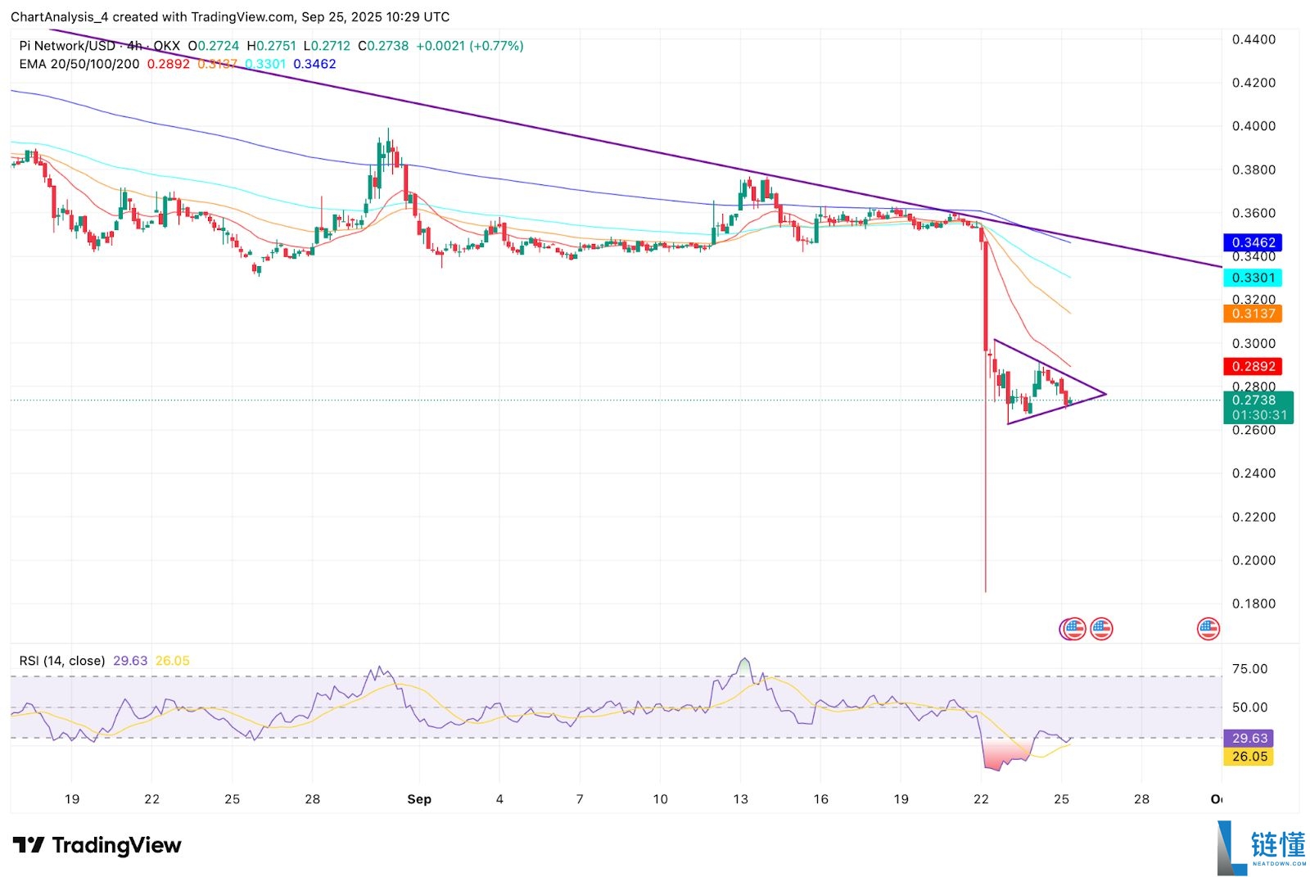Viewport: 1310px width, 877px height.
Task: Select the RSI (14, close) indicator legend
Action: pos(62,661)
